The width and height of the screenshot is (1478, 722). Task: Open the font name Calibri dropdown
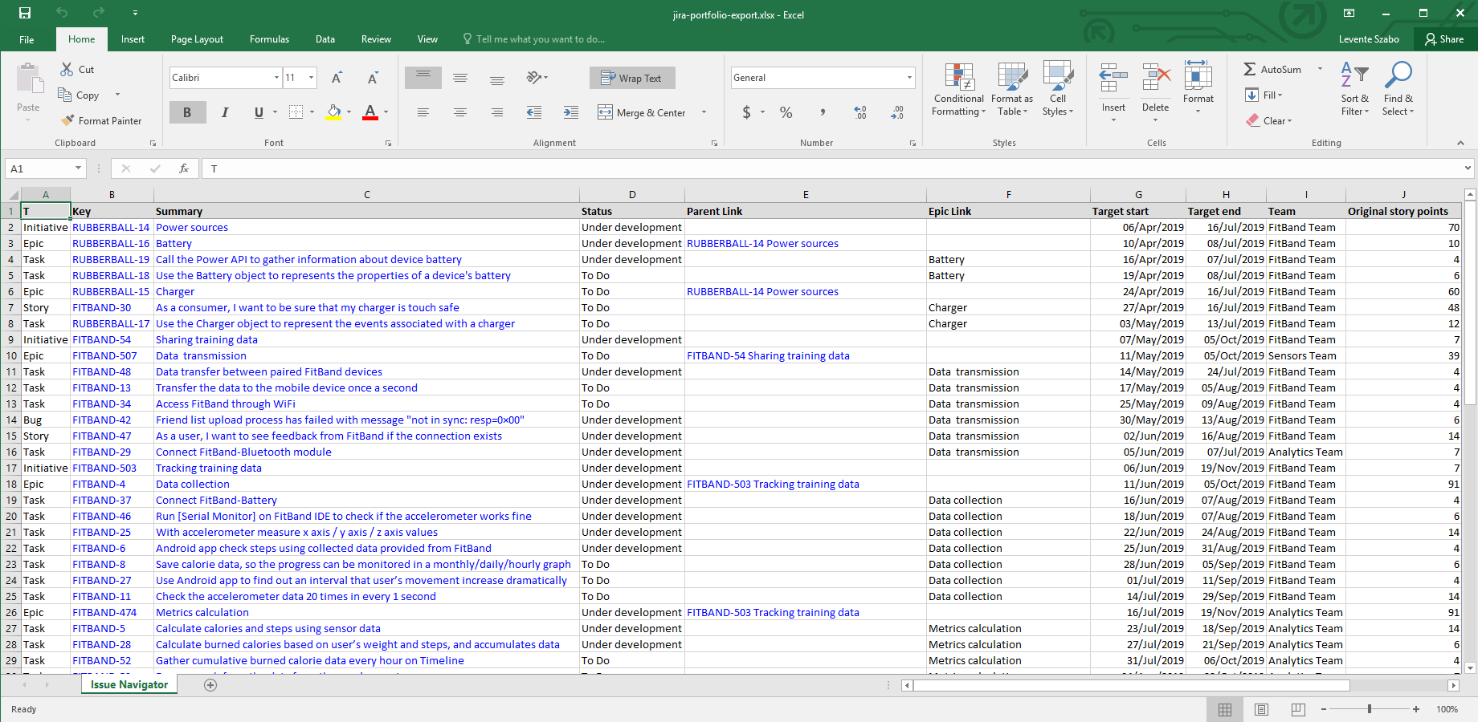click(276, 78)
